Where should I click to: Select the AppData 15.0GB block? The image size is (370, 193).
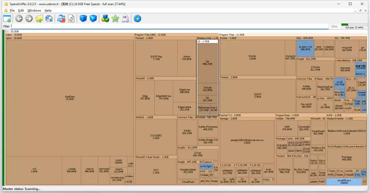click(70, 98)
